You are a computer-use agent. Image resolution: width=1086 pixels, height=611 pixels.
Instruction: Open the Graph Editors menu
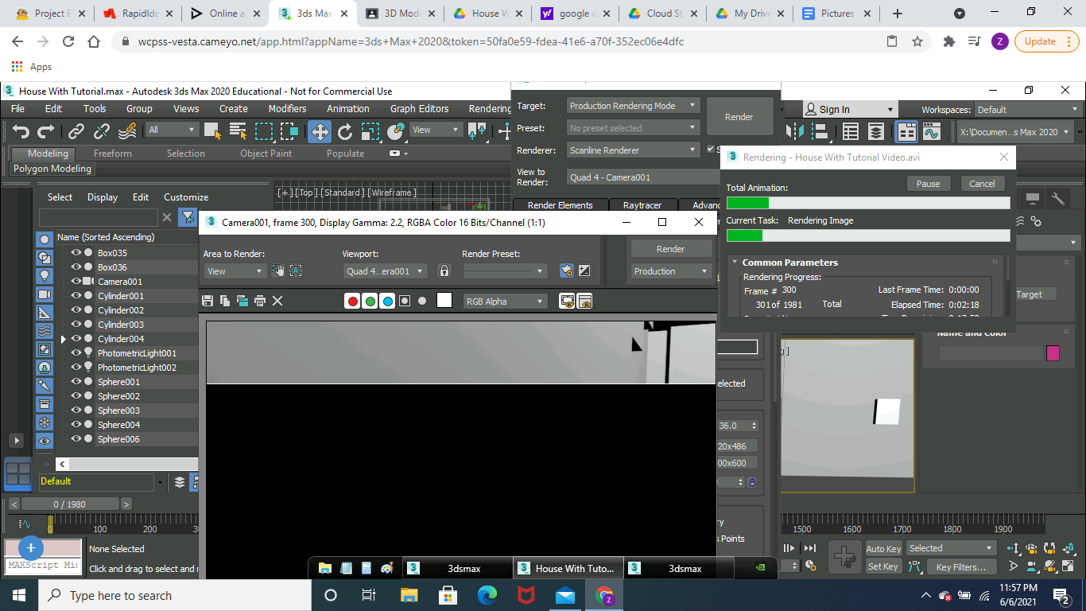click(419, 109)
